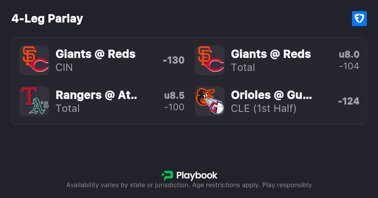Select the -130 odds for CIN
Image resolution: width=378 pixels, height=198 pixels.
(x=174, y=60)
